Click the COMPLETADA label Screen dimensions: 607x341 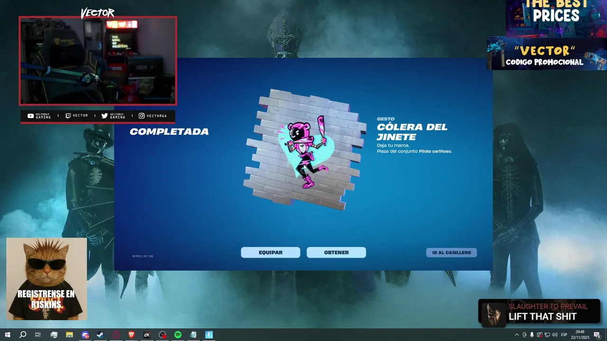point(169,132)
